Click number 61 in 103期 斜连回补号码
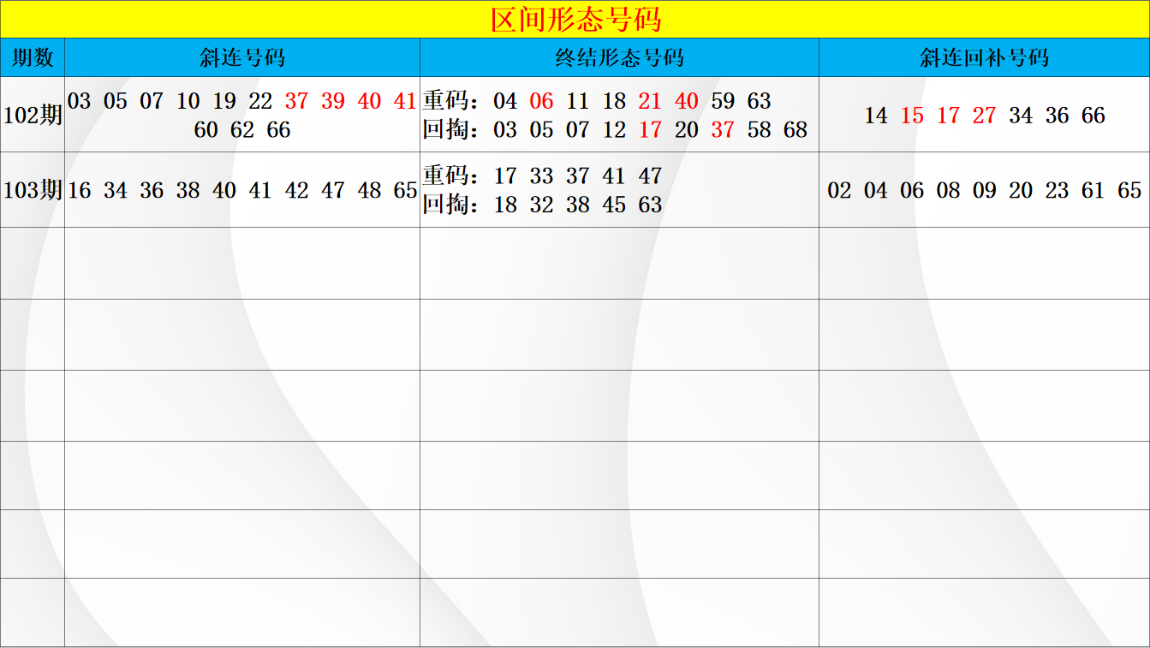Screen dimensions: 1150x648 click(1093, 190)
